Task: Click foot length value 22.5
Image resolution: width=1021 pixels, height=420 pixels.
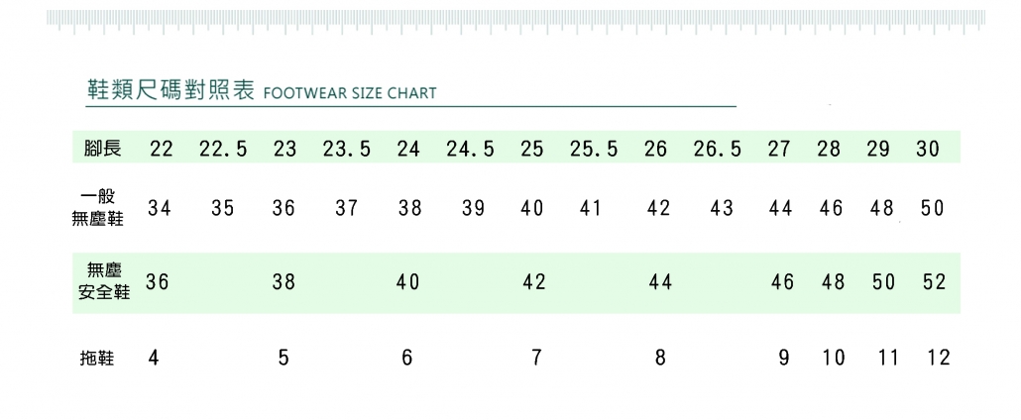Action: [x=223, y=150]
